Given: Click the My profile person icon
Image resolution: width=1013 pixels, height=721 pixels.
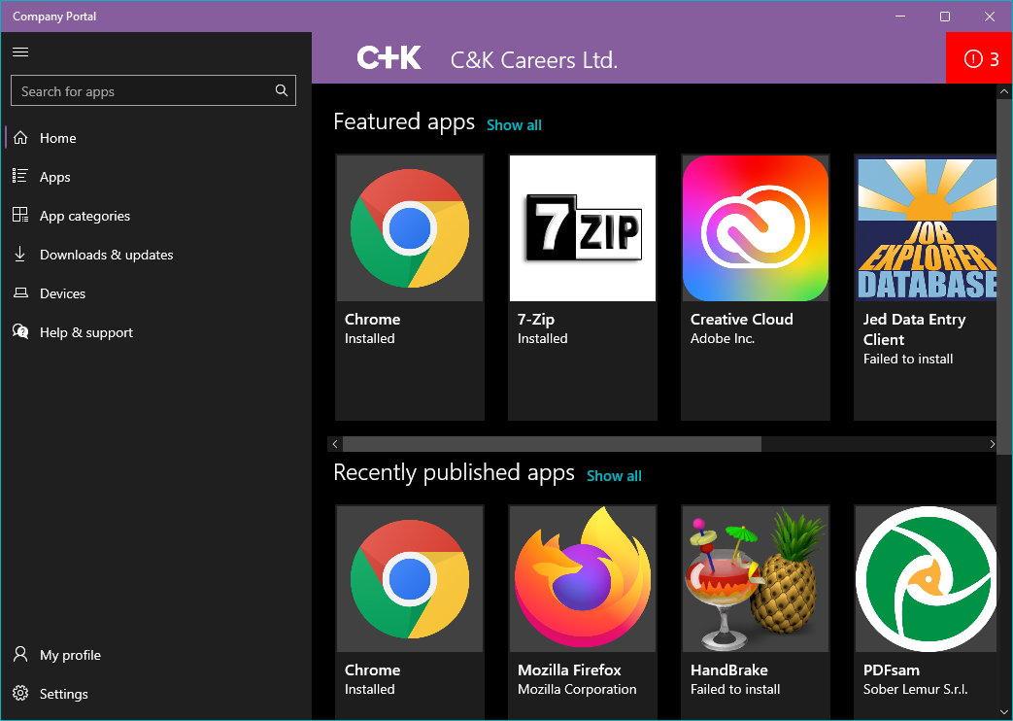Looking at the screenshot, I should pos(20,654).
